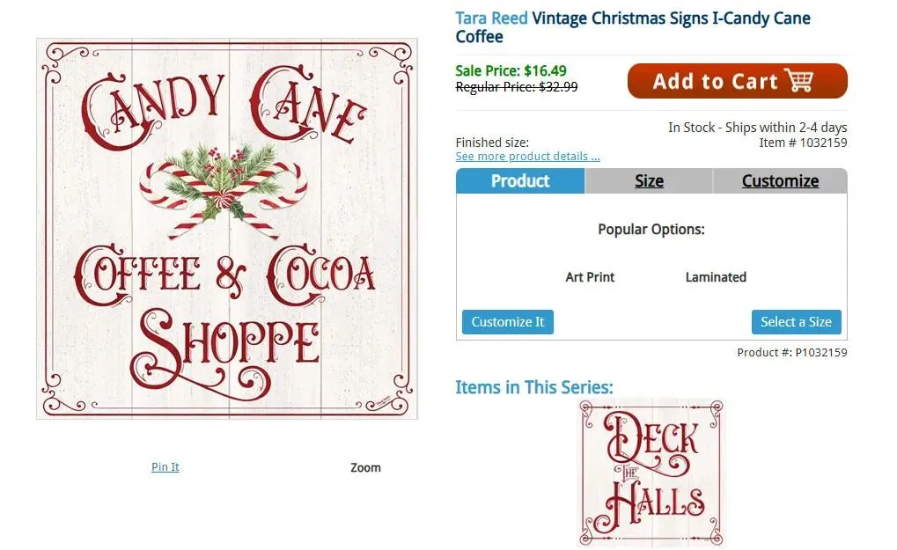
Task: Switch to the Product tab
Action: click(x=520, y=181)
